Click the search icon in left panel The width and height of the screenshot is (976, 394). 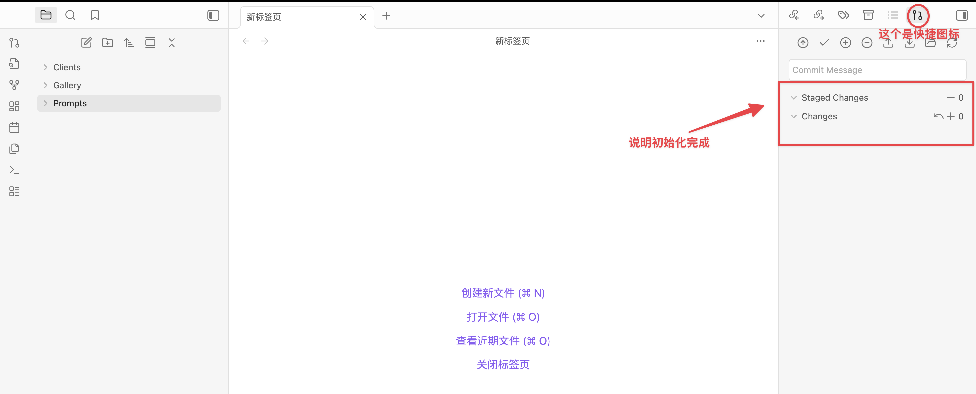tap(70, 15)
